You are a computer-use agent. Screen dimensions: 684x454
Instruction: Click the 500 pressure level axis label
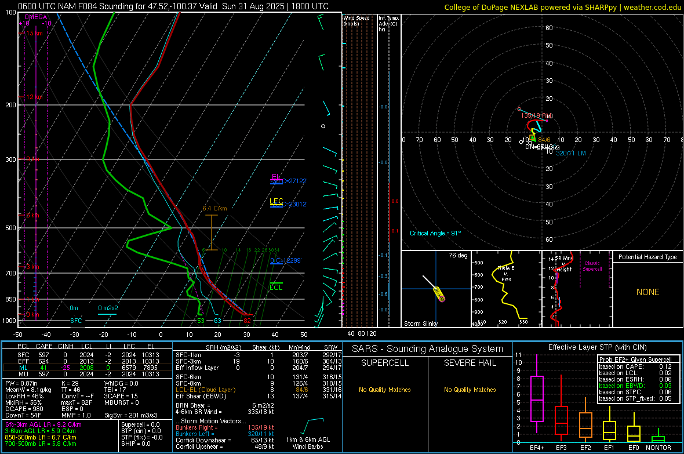point(10,228)
